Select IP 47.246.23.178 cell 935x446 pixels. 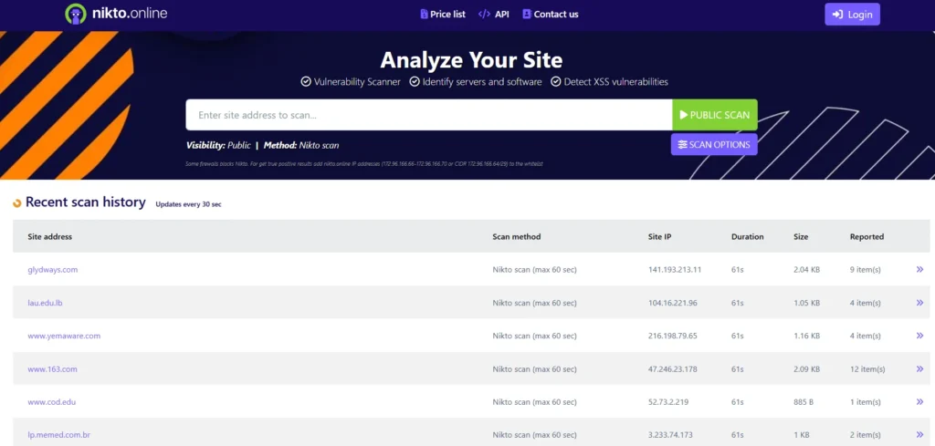point(673,369)
